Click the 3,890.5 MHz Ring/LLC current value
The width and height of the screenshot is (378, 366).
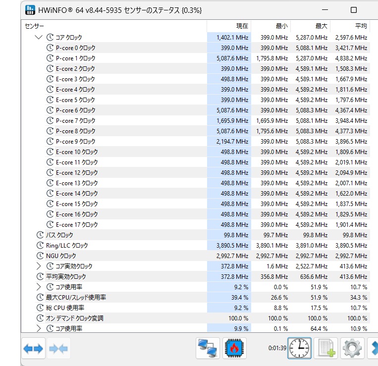(232, 246)
